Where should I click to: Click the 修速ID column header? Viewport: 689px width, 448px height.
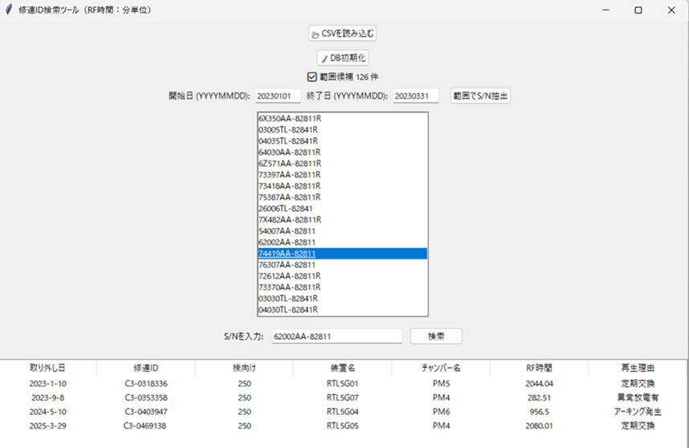click(145, 368)
